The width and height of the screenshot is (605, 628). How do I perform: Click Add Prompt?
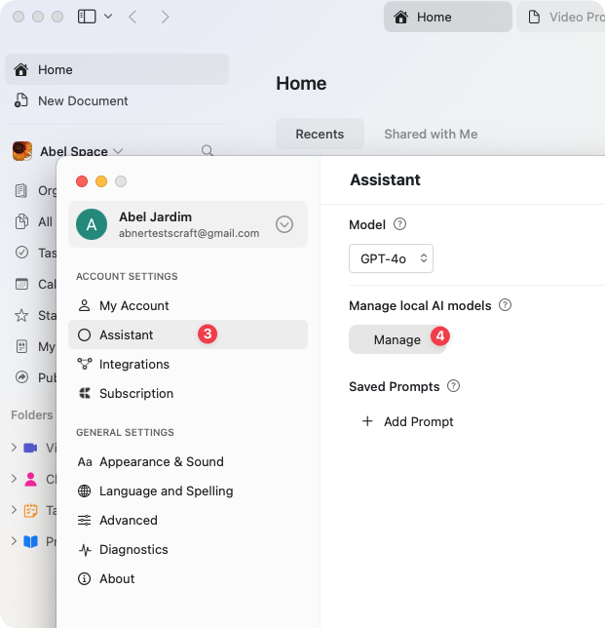pyautogui.click(x=408, y=421)
